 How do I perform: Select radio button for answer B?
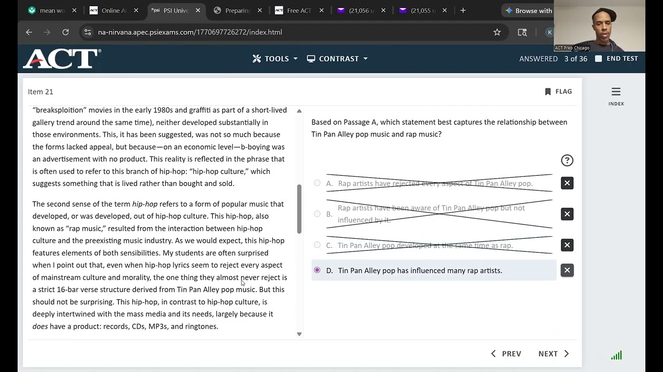(x=317, y=214)
